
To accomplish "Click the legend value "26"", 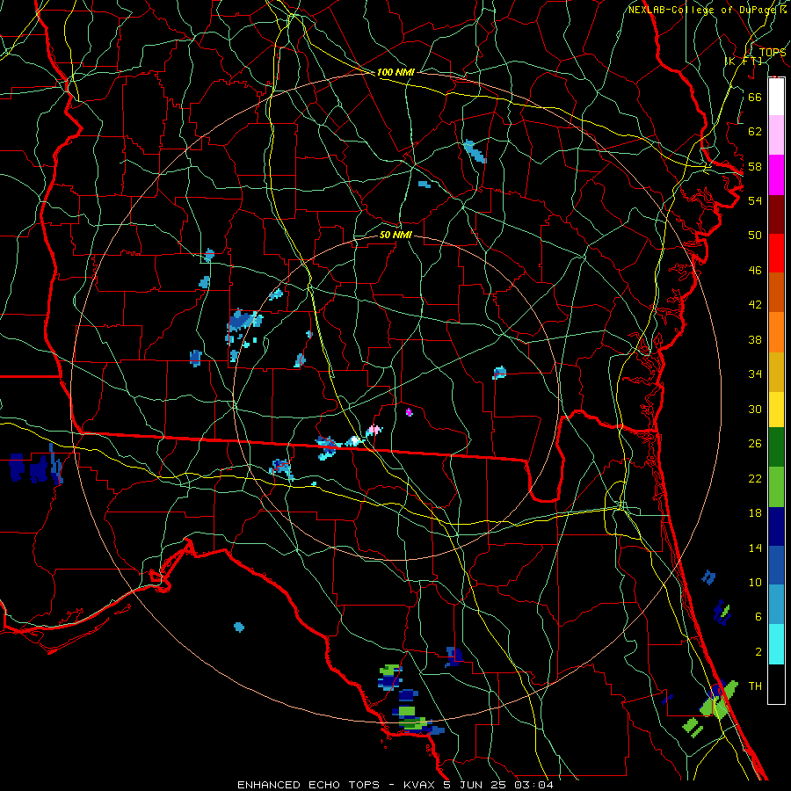I will coord(755,444).
